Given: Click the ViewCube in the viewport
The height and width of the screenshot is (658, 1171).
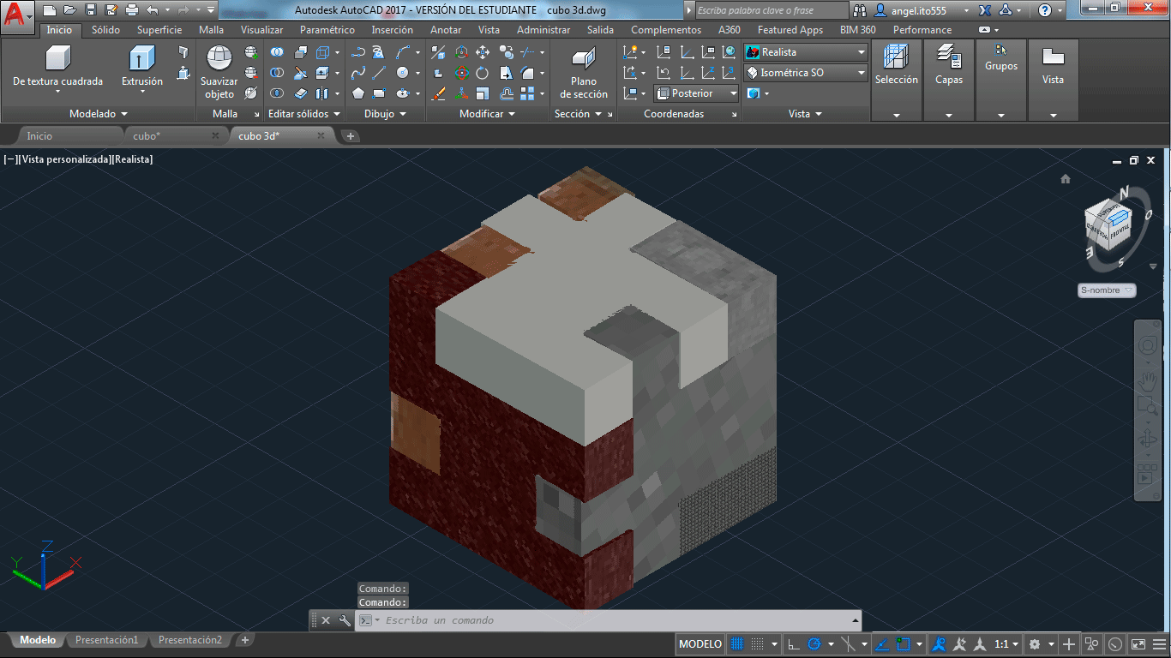Looking at the screenshot, I should tap(1109, 226).
